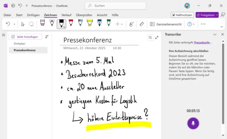Click scroll down arrow in Transcribe pane
The image size is (227, 139).
point(223,135)
